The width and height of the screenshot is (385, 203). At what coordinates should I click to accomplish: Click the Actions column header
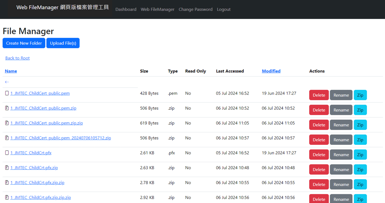pos(317,71)
